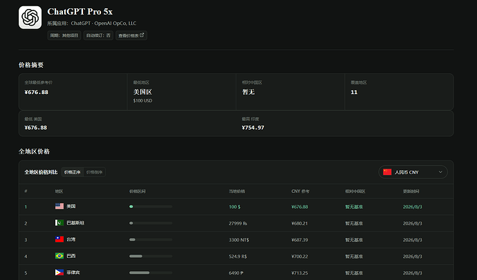Click the $100 USD label in summary

[x=142, y=101]
